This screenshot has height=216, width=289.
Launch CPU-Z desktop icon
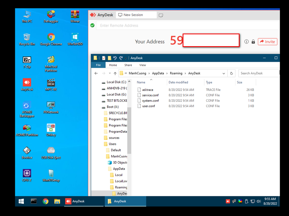tap(27, 175)
